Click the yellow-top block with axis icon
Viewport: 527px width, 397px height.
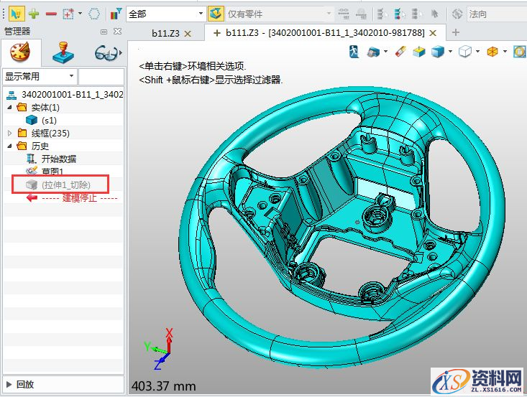(x=418, y=52)
